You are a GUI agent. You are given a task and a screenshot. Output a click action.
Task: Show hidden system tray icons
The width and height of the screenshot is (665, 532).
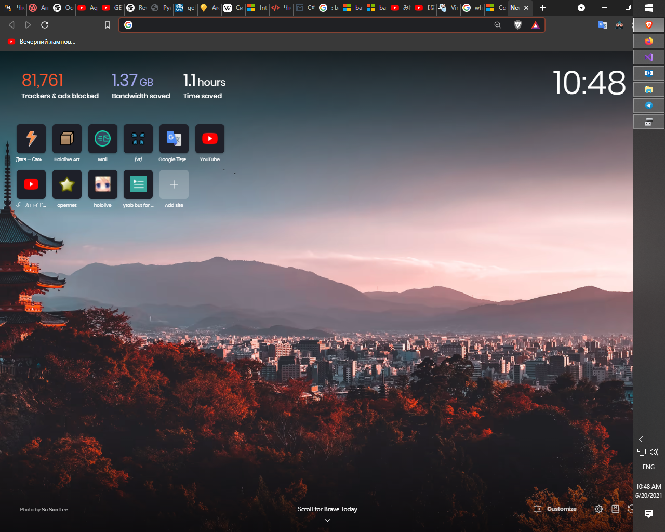pos(641,440)
